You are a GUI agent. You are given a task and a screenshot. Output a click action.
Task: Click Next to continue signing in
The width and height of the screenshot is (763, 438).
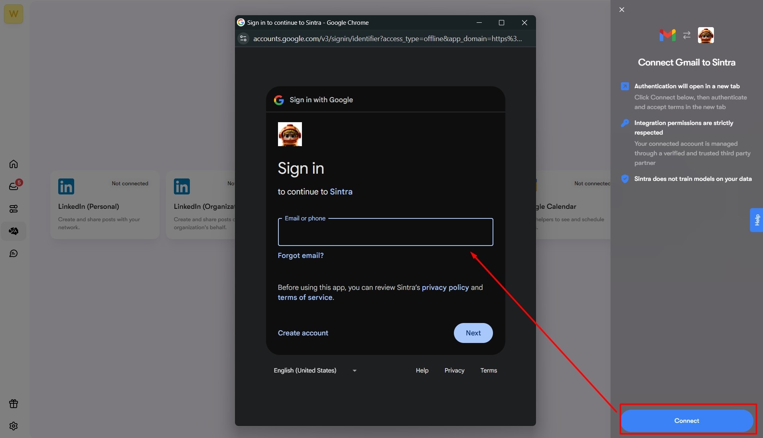(473, 333)
